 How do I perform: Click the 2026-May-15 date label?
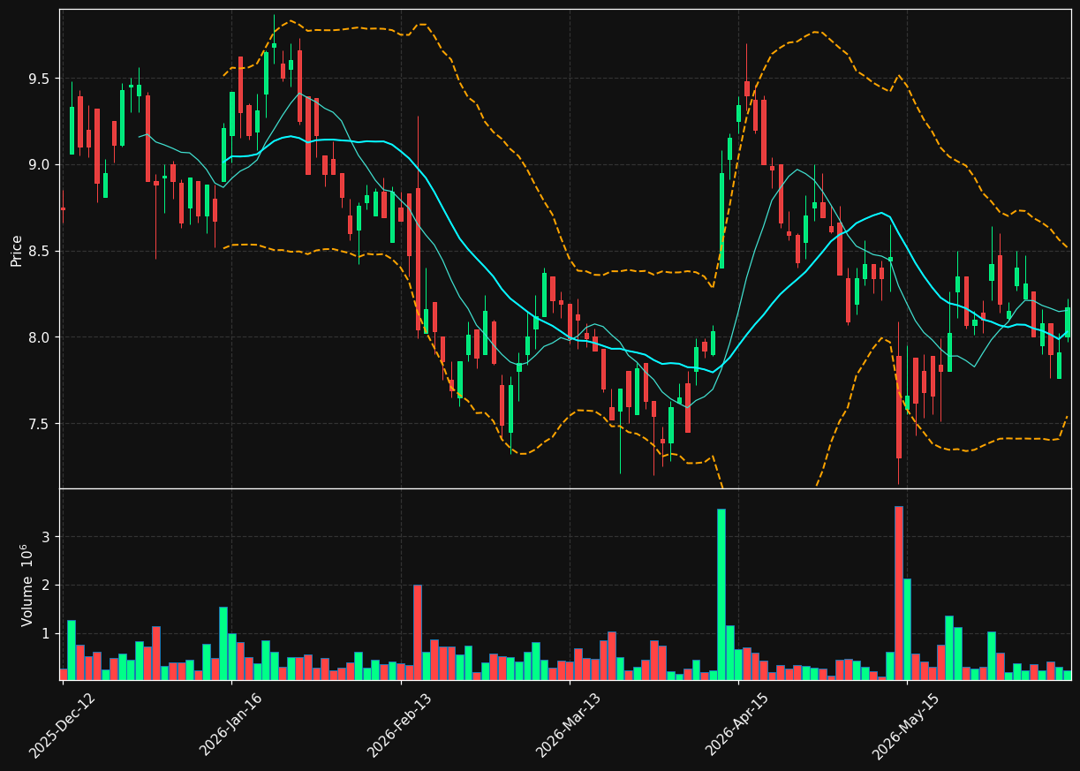click(x=907, y=725)
